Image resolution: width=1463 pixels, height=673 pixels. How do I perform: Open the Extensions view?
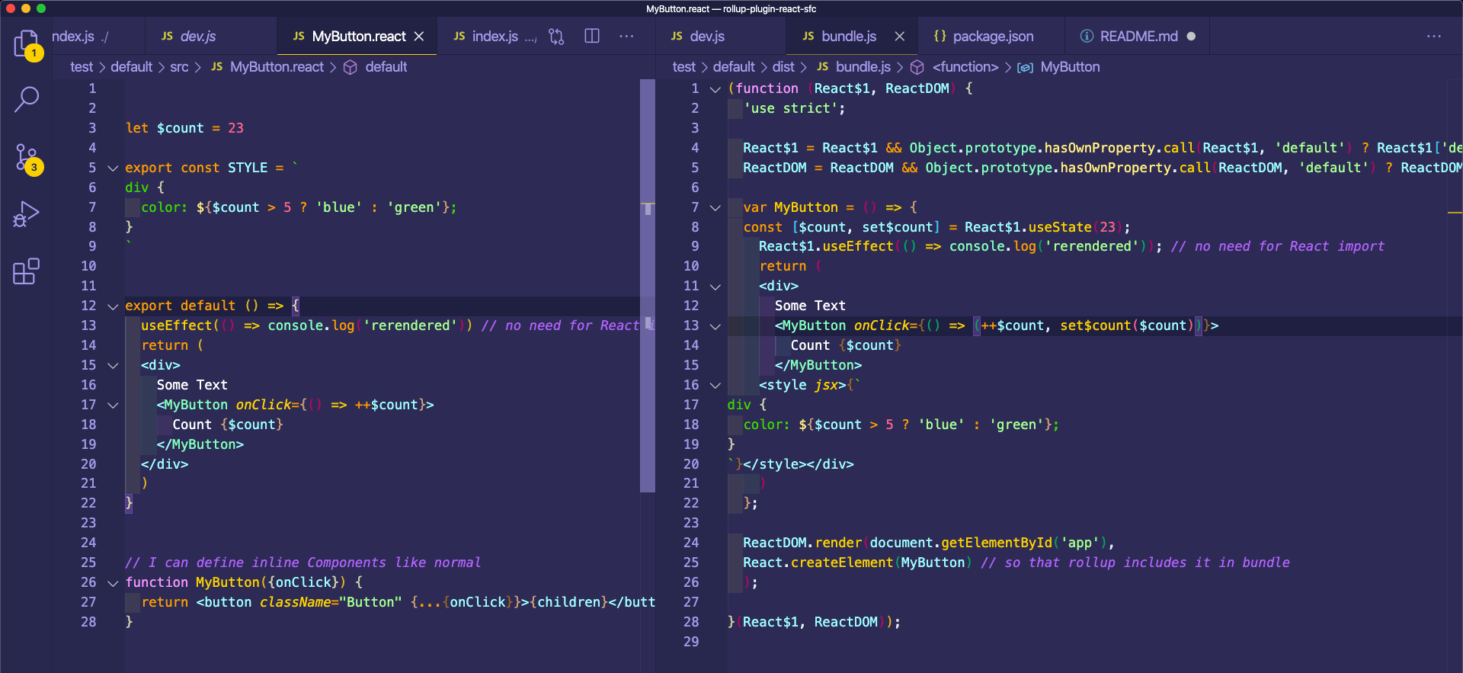pyautogui.click(x=27, y=271)
